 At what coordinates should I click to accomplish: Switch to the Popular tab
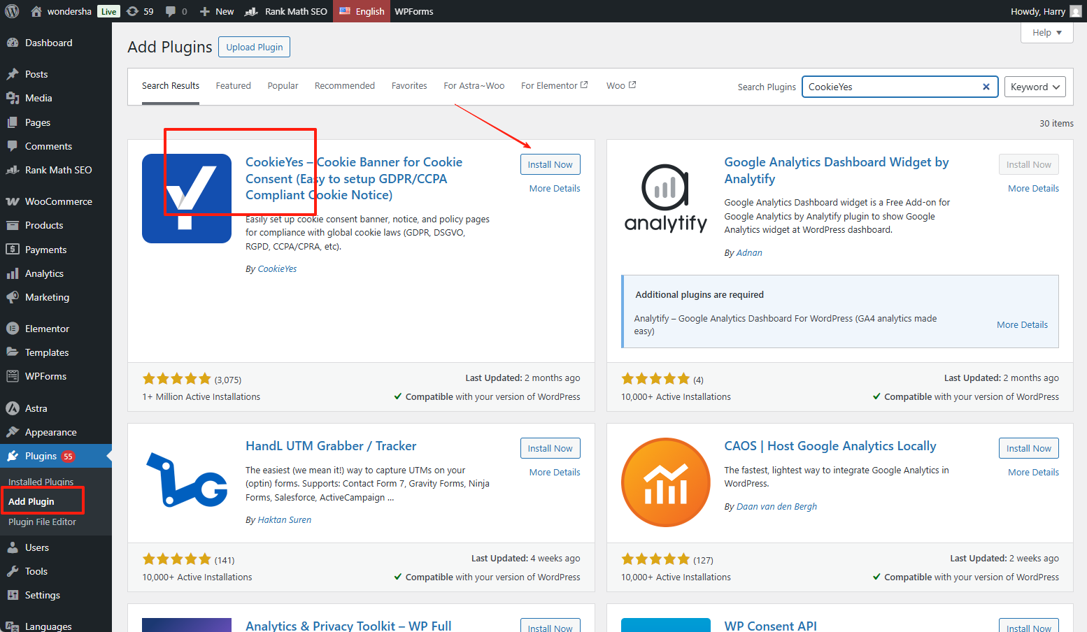point(283,86)
